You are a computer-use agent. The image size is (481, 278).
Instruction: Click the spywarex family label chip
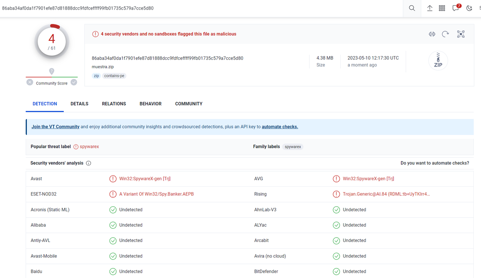click(293, 147)
